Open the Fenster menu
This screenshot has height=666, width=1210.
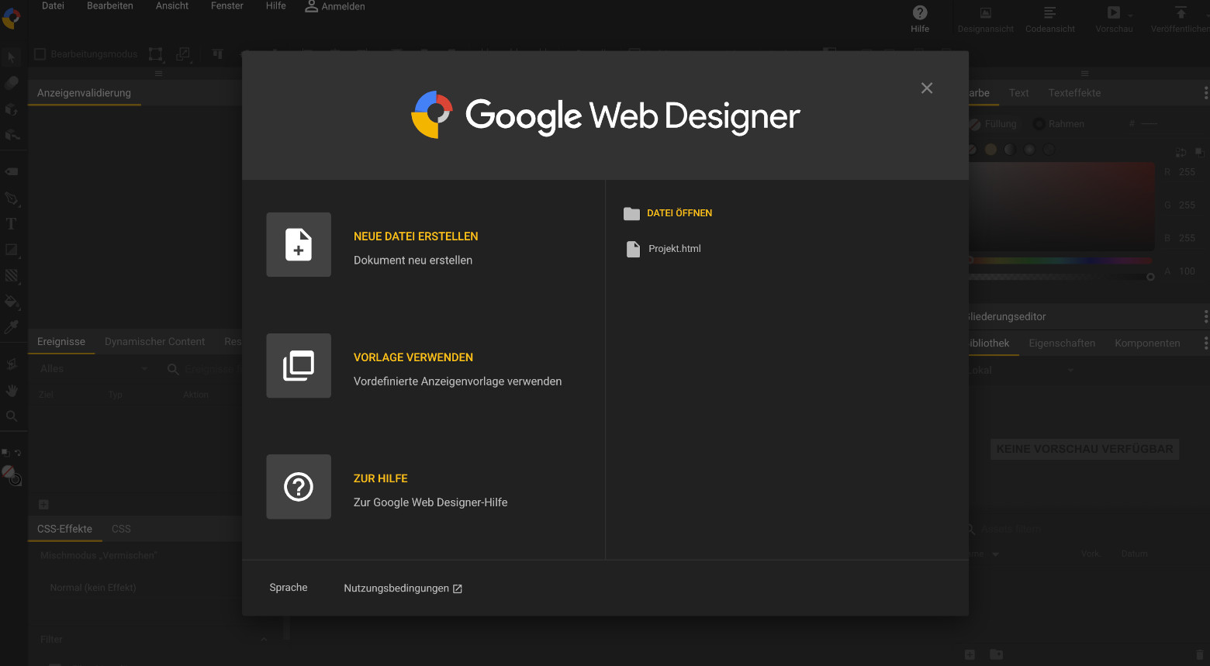pyautogui.click(x=227, y=6)
